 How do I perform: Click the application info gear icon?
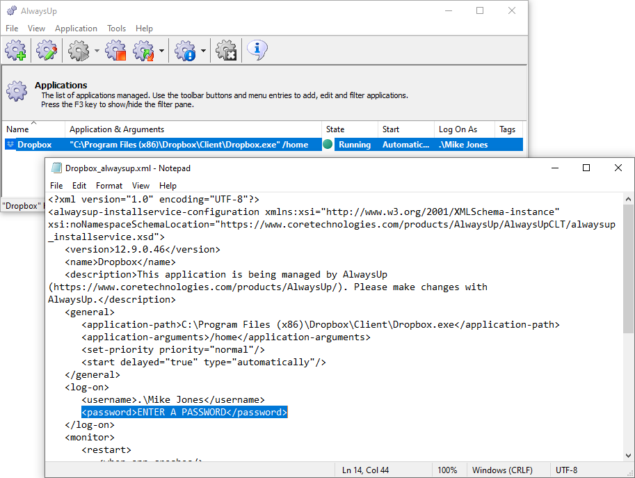tap(186, 50)
